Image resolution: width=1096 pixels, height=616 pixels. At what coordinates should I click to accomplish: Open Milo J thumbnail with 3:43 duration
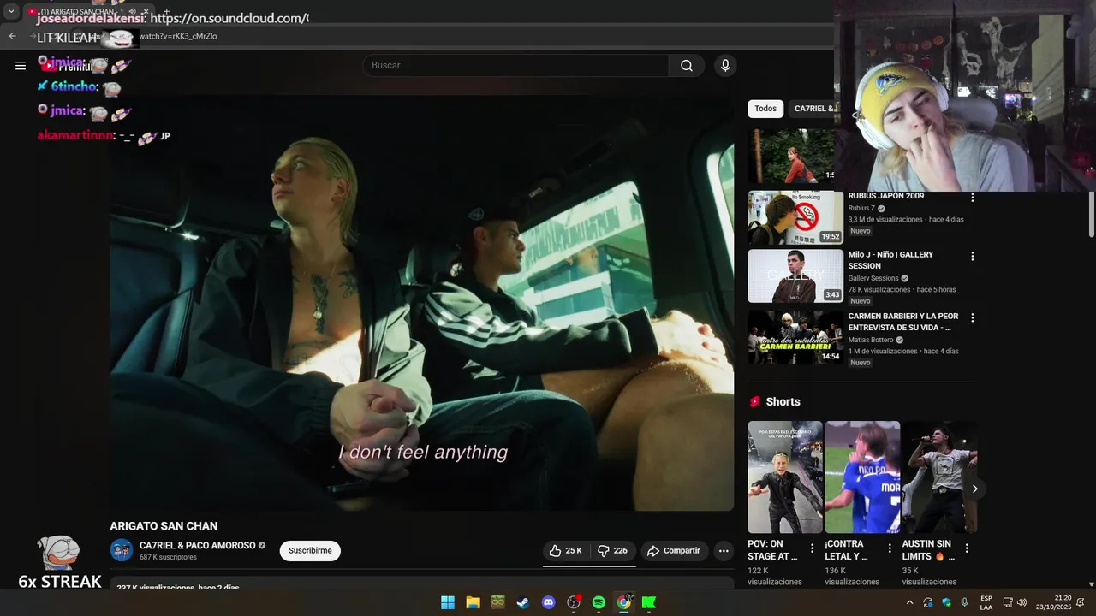(795, 275)
